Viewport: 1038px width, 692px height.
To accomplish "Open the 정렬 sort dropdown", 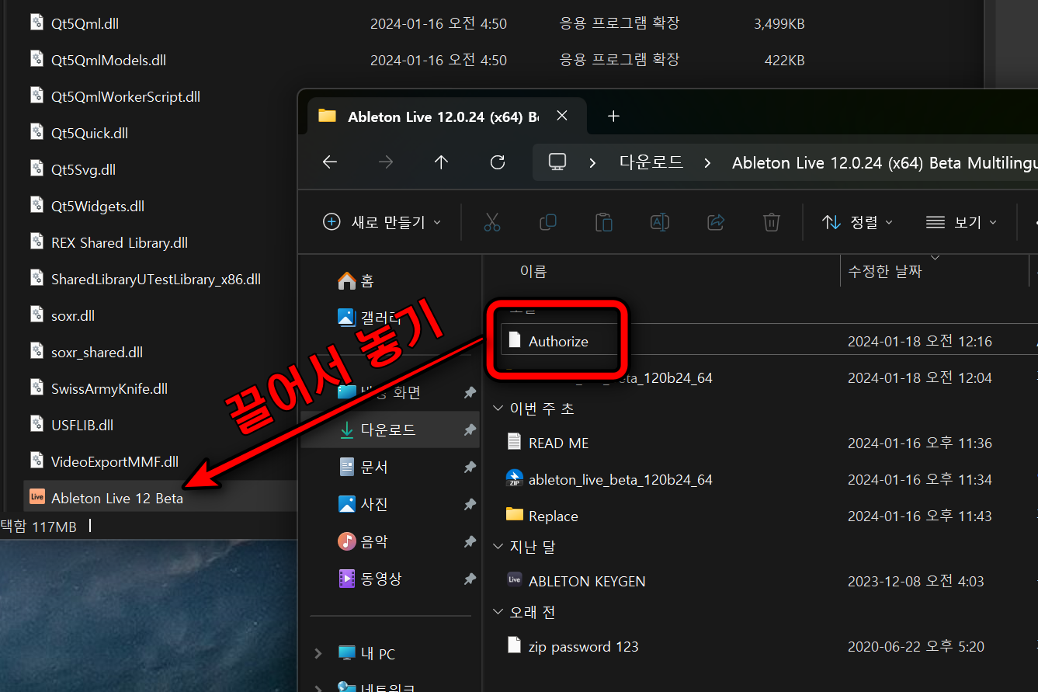I will coord(857,223).
